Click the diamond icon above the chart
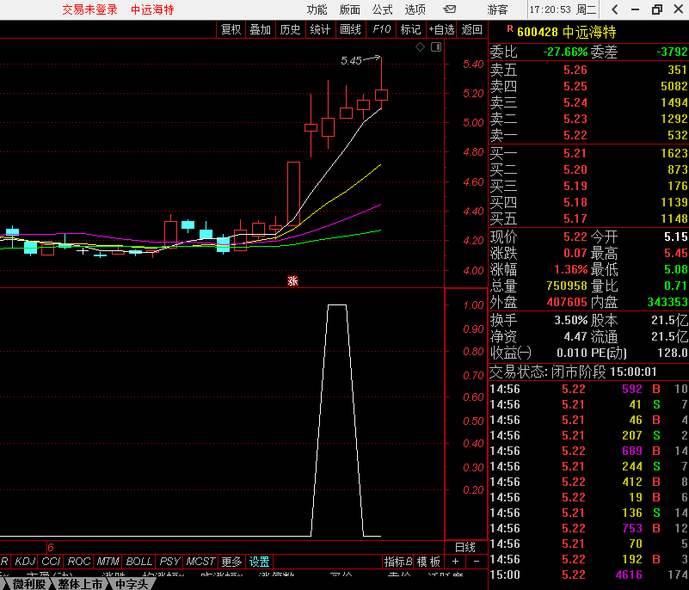 pos(420,48)
